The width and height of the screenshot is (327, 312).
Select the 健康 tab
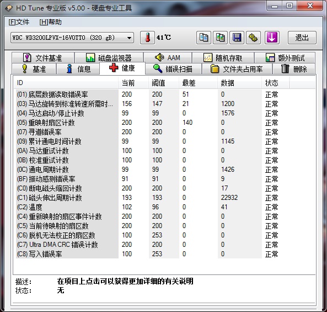[x=122, y=68]
